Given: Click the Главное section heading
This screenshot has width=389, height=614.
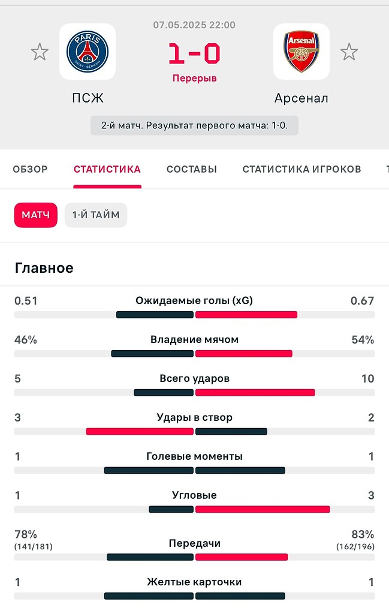Looking at the screenshot, I should [44, 268].
